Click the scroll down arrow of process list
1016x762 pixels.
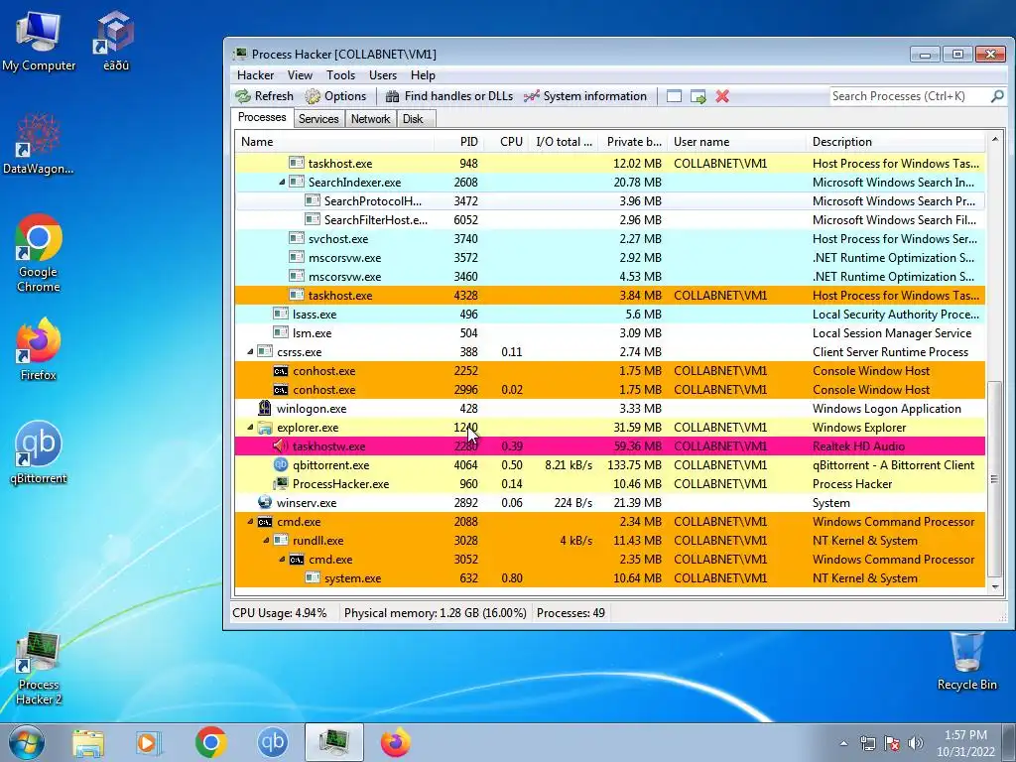coord(994,587)
